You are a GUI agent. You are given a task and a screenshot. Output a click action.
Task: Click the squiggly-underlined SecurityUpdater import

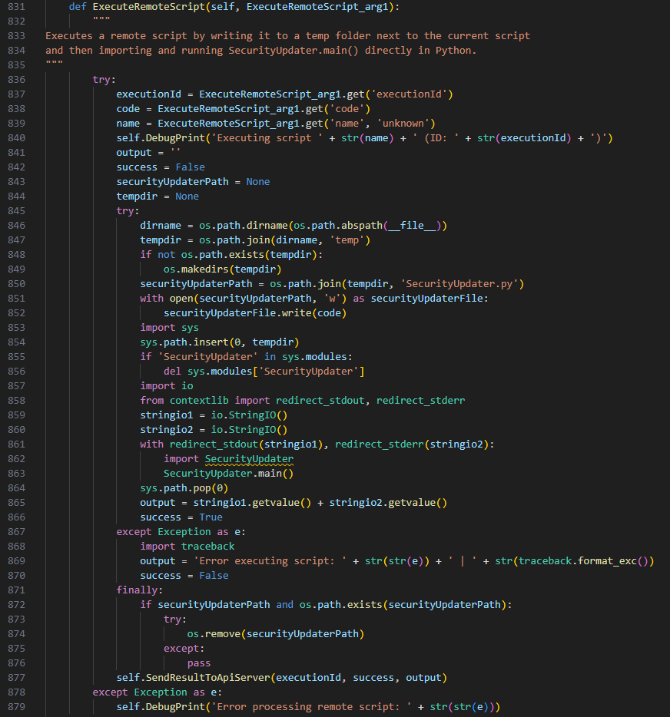point(249,459)
